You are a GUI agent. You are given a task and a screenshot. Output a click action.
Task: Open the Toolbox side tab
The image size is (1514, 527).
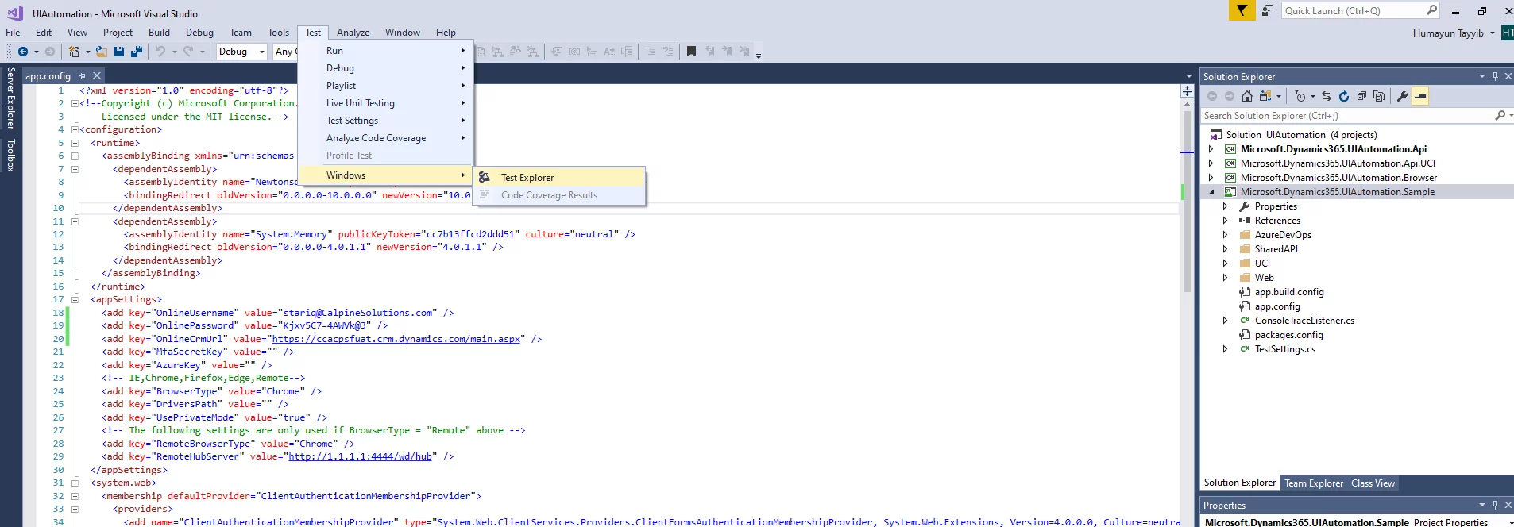(x=10, y=156)
